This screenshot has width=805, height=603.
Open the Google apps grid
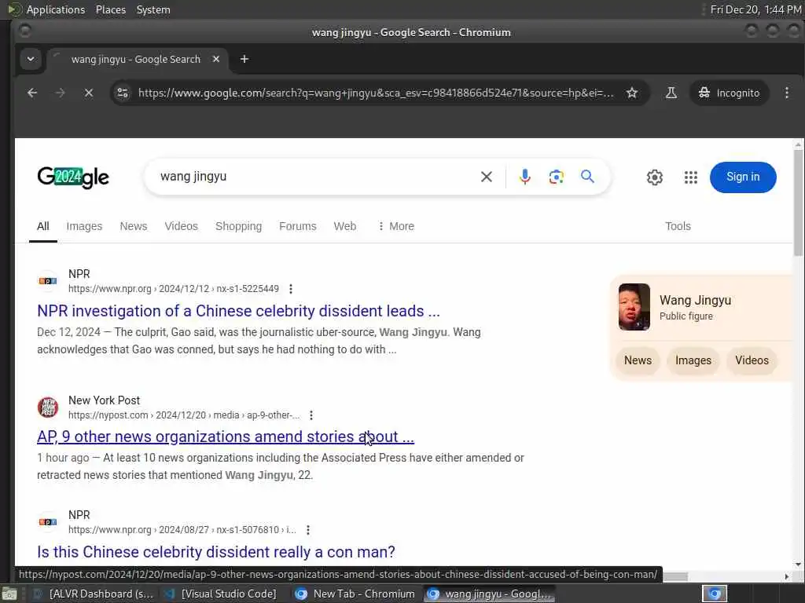pos(691,177)
